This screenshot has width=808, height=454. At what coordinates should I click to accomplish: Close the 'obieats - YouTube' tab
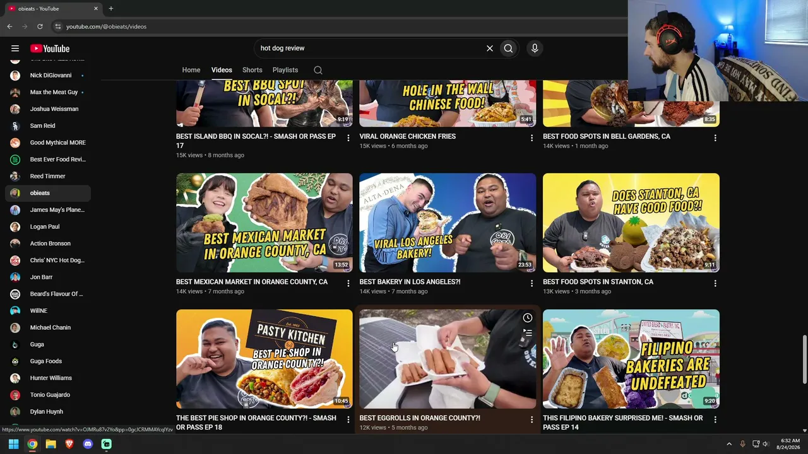(x=96, y=9)
